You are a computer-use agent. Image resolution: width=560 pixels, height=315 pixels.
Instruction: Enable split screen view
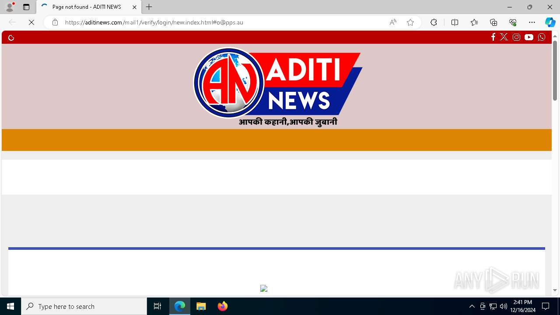(455, 22)
